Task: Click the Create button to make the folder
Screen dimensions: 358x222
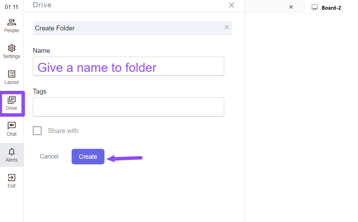Action: click(88, 157)
